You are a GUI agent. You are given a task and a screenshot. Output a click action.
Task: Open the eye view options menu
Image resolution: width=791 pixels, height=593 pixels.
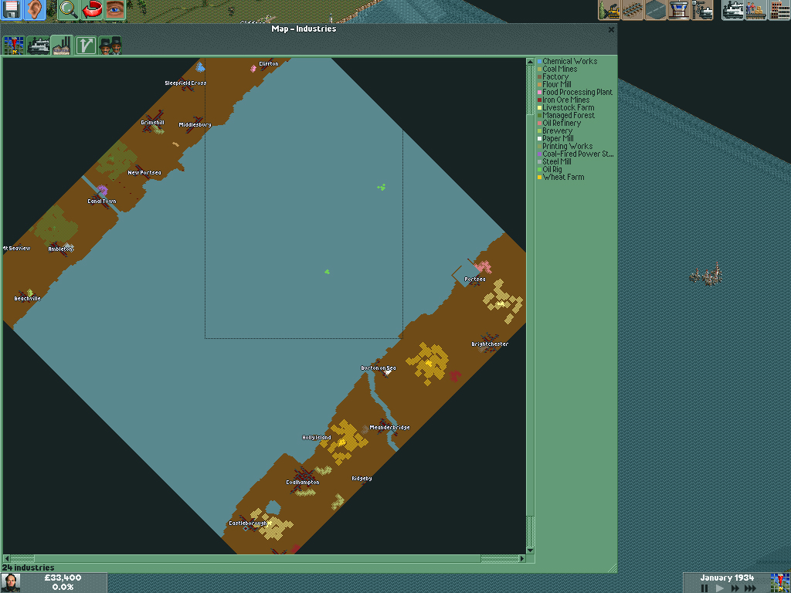point(115,9)
